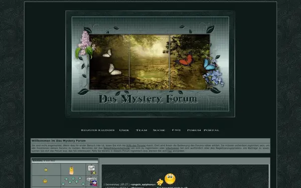This screenshot has width=301, height=188.
Task: Open the Kalender menu link
Action: (106, 130)
